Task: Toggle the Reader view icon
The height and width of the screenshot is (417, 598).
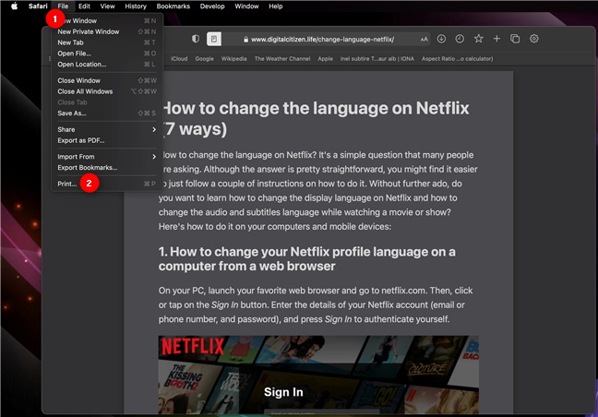Action: pyautogui.click(x=214, y=39)
